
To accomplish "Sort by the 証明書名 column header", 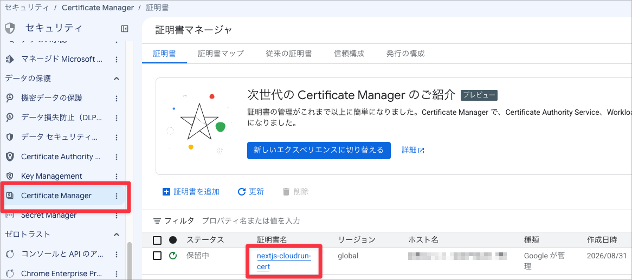I will [272, 240].
